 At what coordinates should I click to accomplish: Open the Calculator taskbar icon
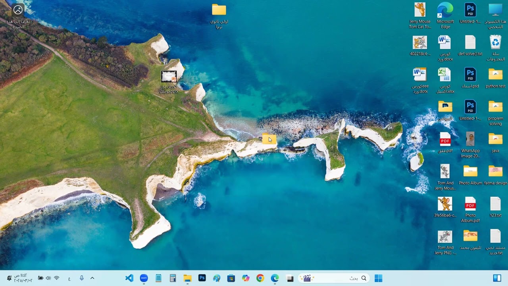tap(173, 278)
